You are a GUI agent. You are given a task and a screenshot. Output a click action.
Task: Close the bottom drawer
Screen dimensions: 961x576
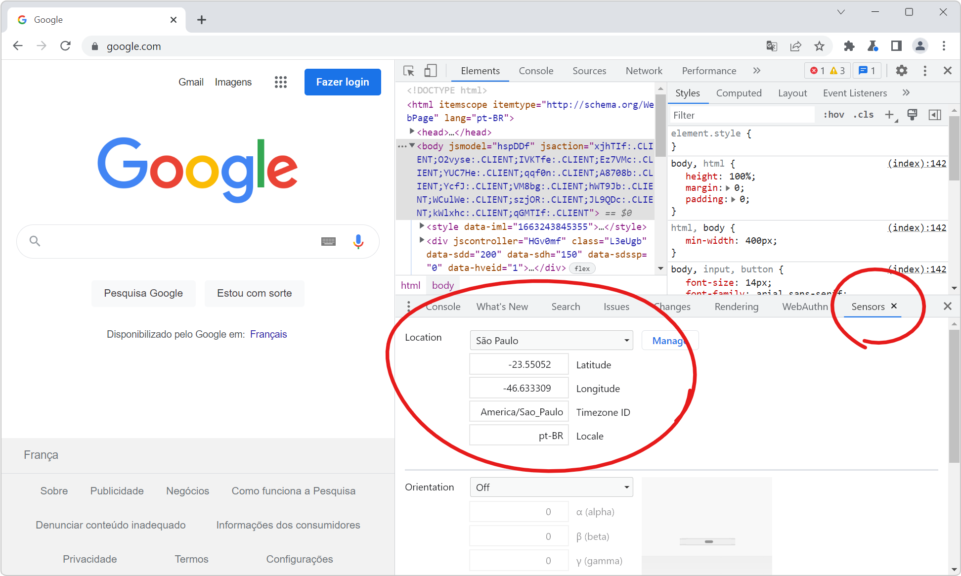pos(947,307)
